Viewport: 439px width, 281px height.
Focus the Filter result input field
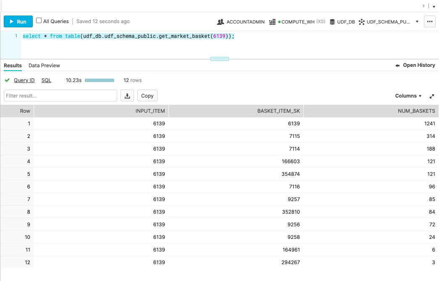(60, 96)
